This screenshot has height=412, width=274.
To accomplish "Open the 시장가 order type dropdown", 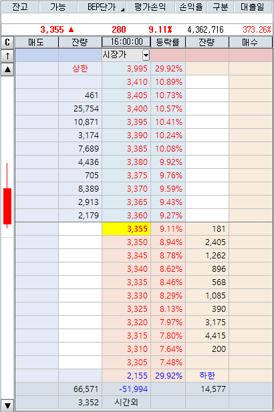I will [146, 55].
